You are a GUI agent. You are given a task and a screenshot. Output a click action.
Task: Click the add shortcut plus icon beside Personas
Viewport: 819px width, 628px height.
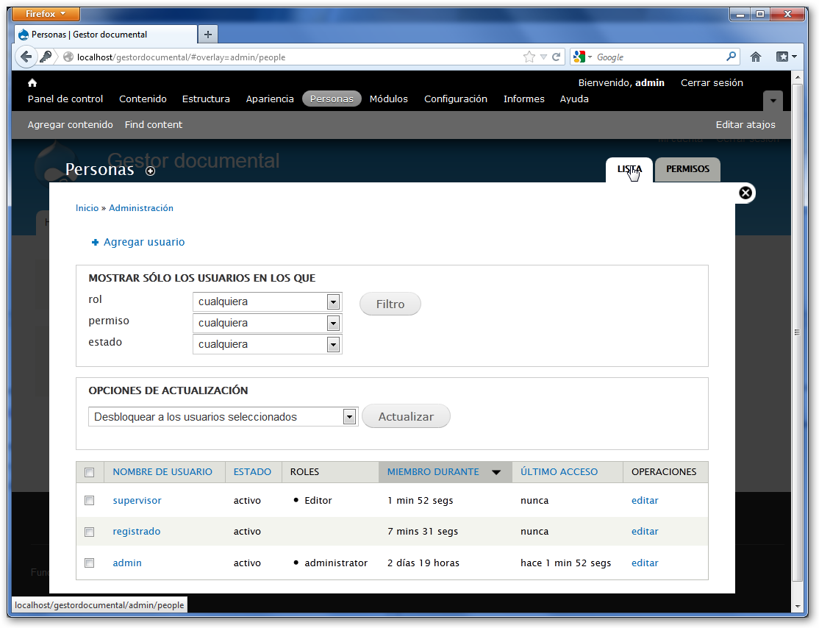click(x=151, y=171)
